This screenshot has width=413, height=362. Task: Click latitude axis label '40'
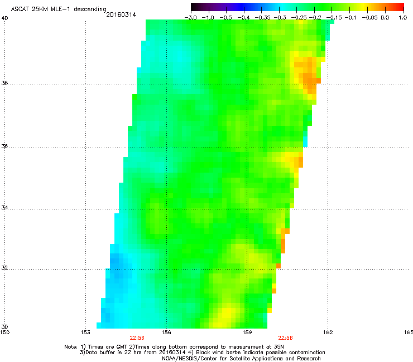(x=4, y=18)
